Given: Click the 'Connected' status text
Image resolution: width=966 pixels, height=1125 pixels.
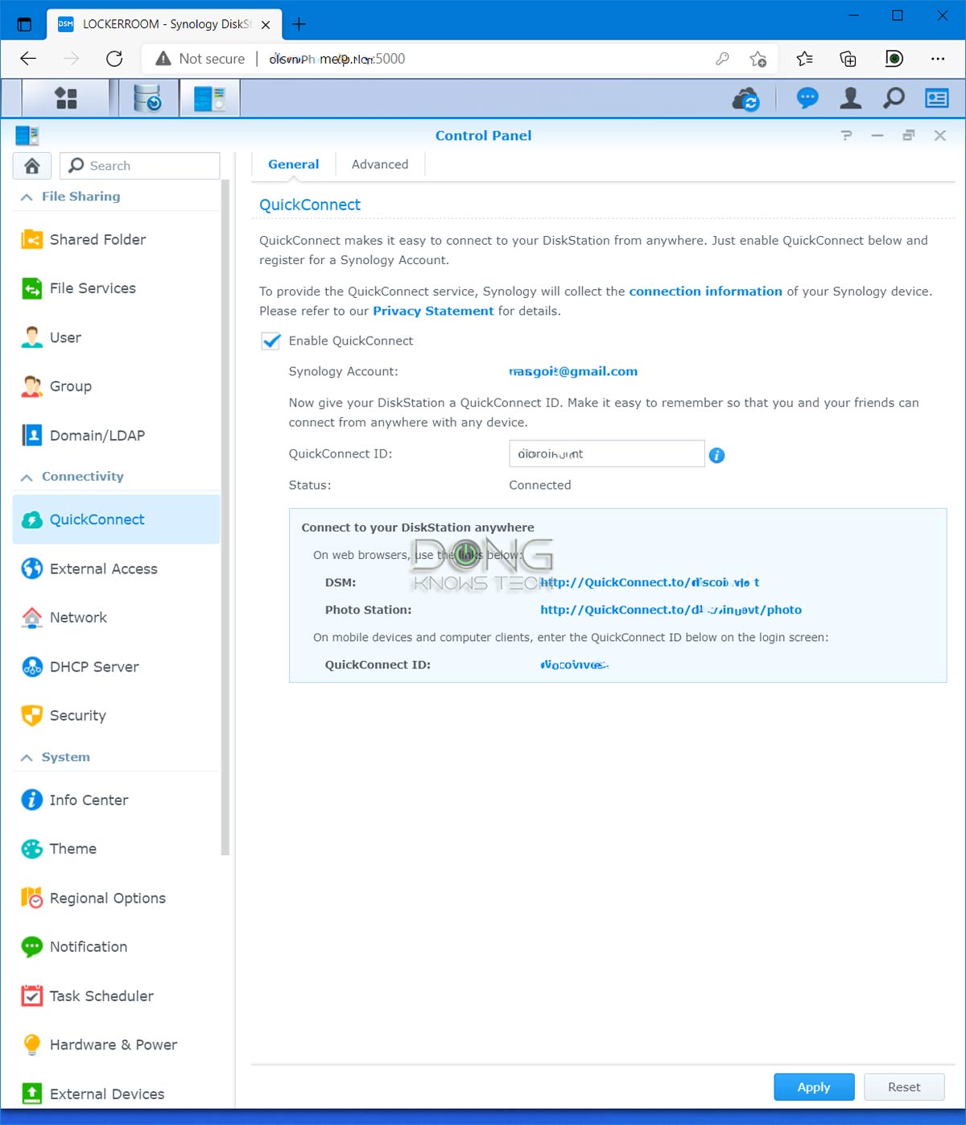Looking at the screenshot, I should pyautogui.click(x=540, y=485).
